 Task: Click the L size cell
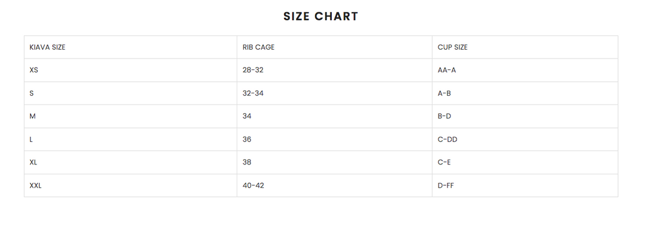[131, 139]
